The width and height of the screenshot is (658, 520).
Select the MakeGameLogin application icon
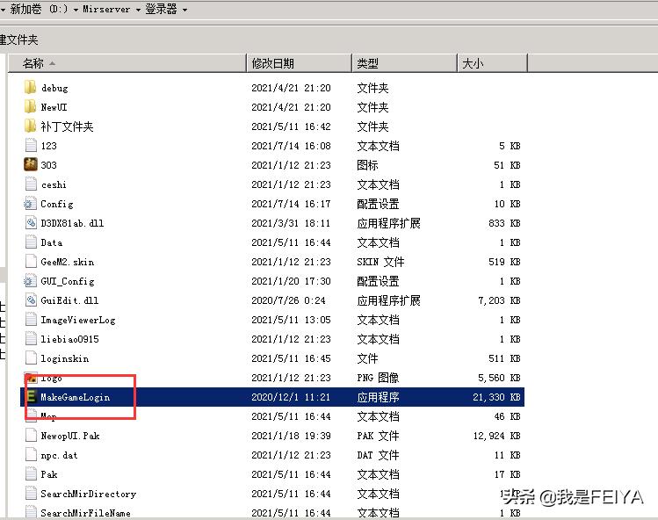tap(31, 397)
